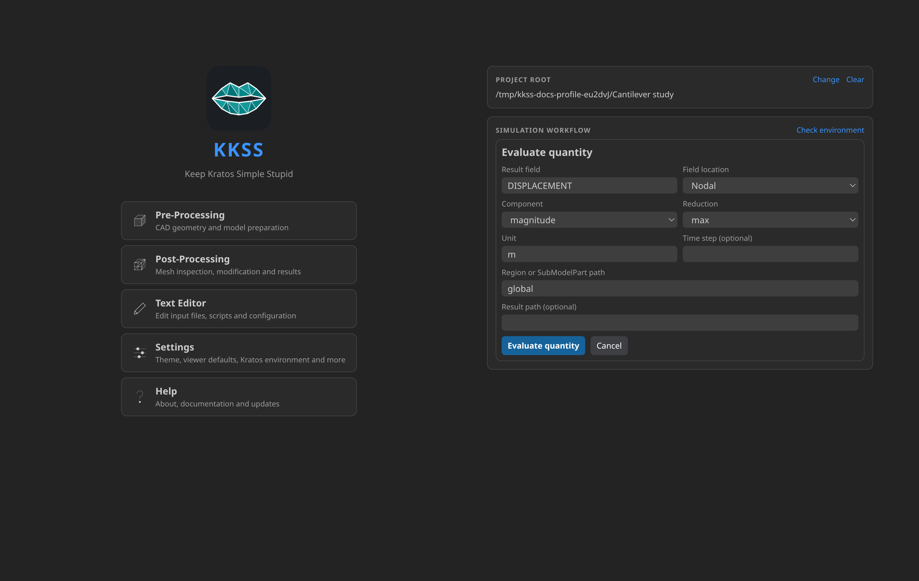
Task: Open the Field location Nodal dropdown
Action: pos(770,185)
